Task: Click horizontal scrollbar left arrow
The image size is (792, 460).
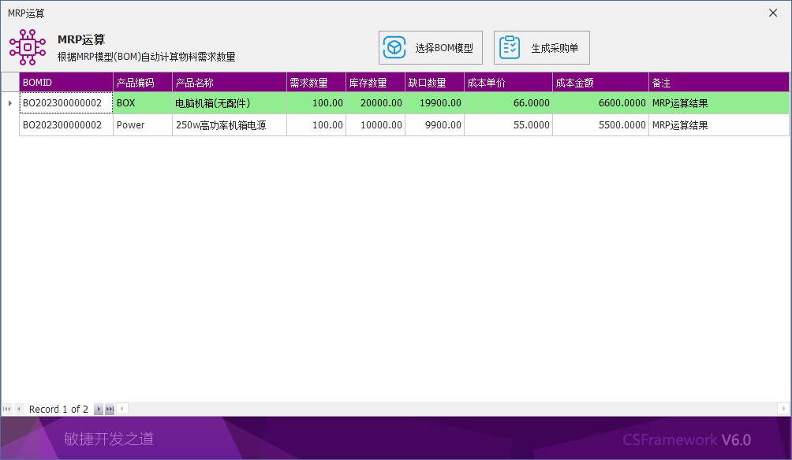Action: click(121, 409)
